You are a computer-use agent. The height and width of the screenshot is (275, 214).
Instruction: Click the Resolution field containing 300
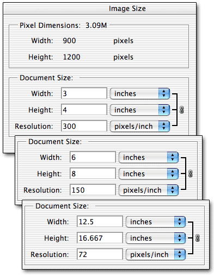click(x=84, y=126)
